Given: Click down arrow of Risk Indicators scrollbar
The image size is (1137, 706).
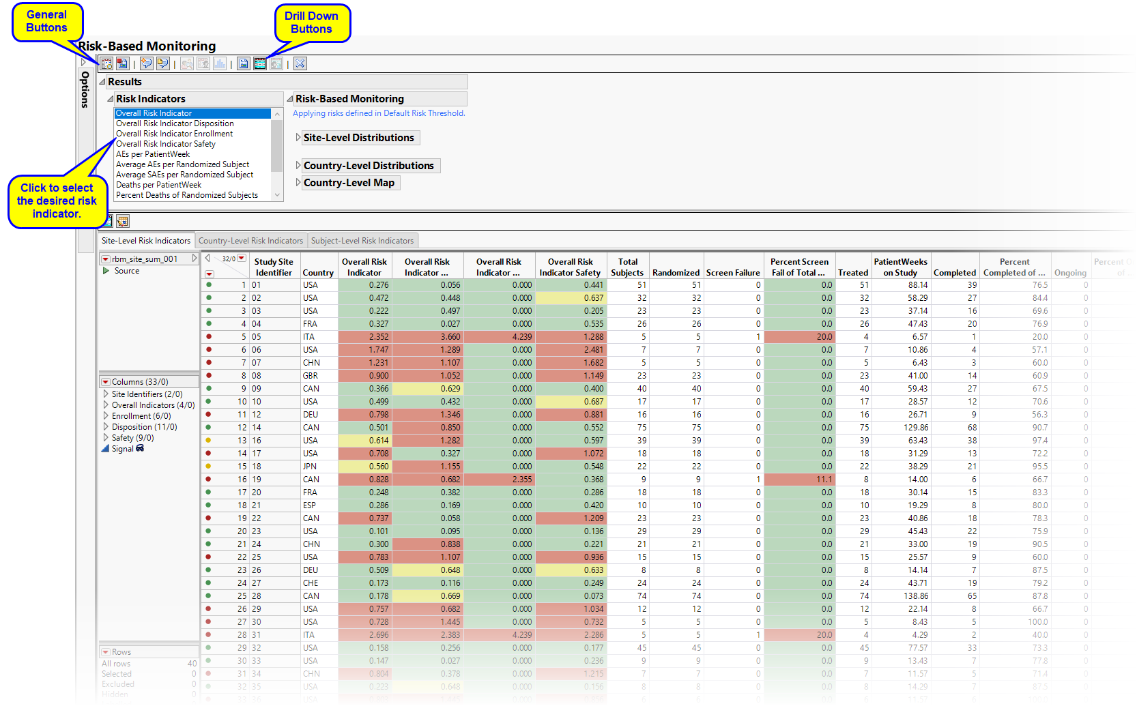Looking at the screenshot, I should 277,195.
